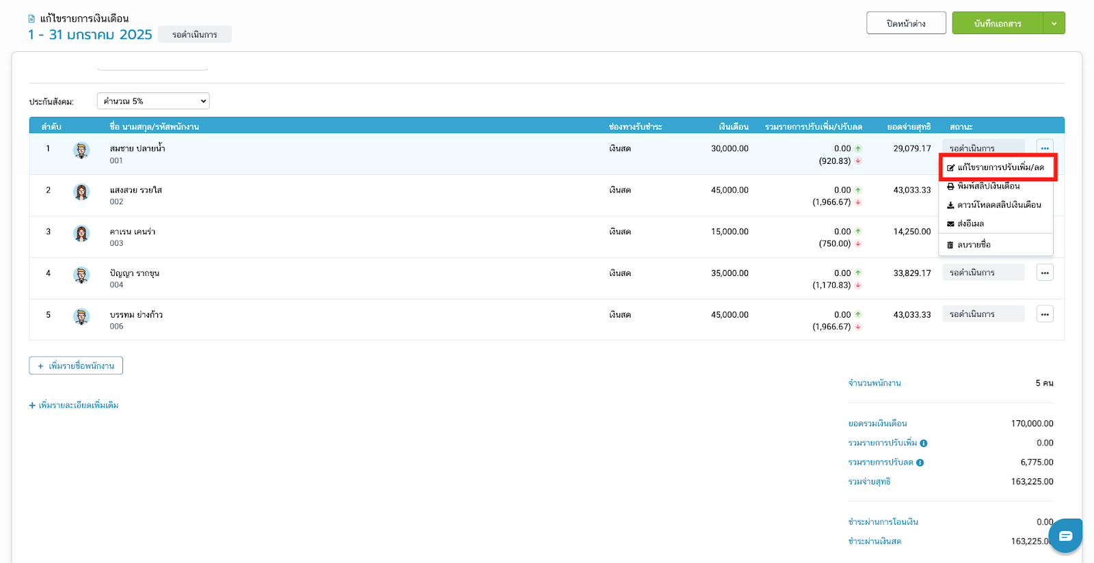Image resolution: width=1094 pixels, height=563 pixels.
Task: Select ลบรายชื่อ to remove the employee
Action: pos(973,245)
